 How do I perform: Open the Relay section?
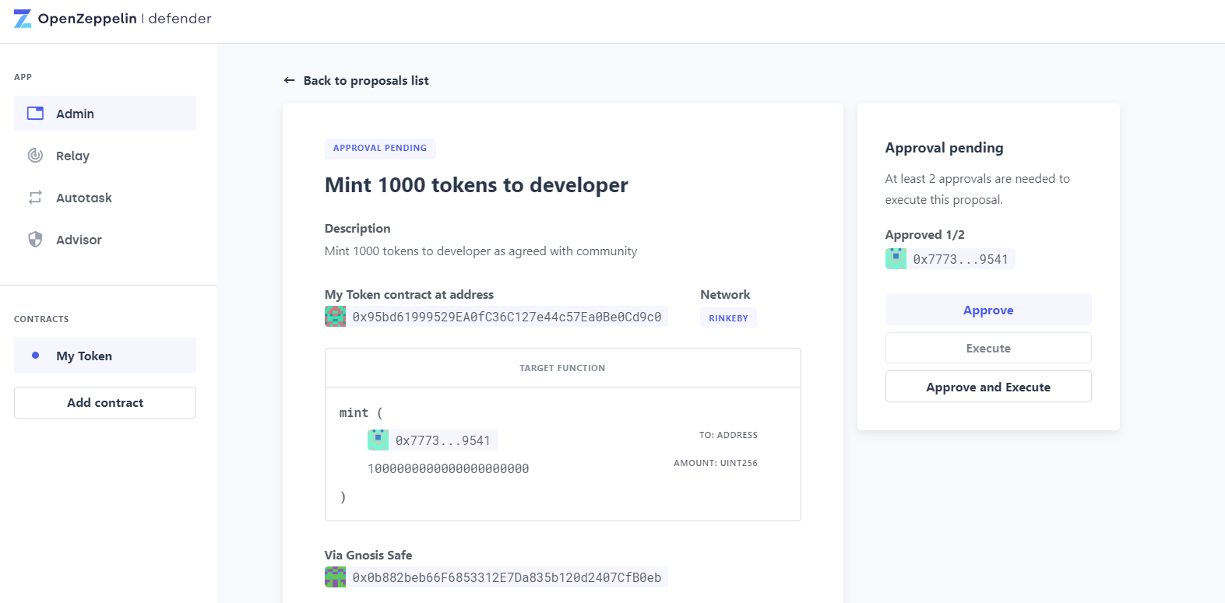(x=105, y=156)
